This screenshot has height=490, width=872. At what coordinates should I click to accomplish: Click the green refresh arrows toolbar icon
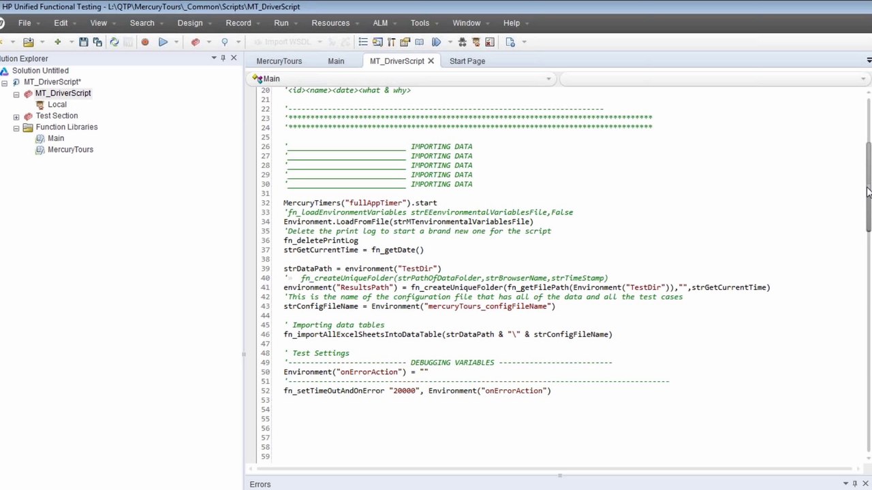tap(114, 42)
